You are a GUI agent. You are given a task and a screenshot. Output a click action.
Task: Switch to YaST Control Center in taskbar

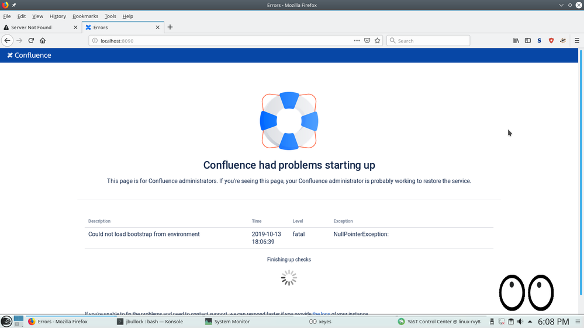(440, 322)
